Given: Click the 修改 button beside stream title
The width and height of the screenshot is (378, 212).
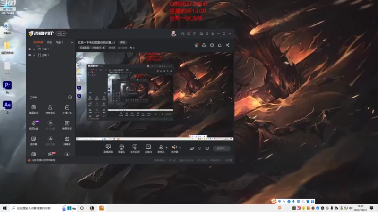Looking at the screenshot, I should coord(123,42).
